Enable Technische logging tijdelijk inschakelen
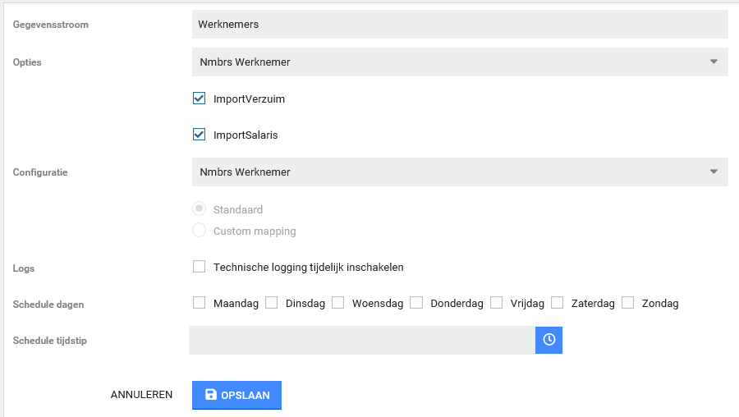Viewport: 739px width, 417px height. click(199, 267)
